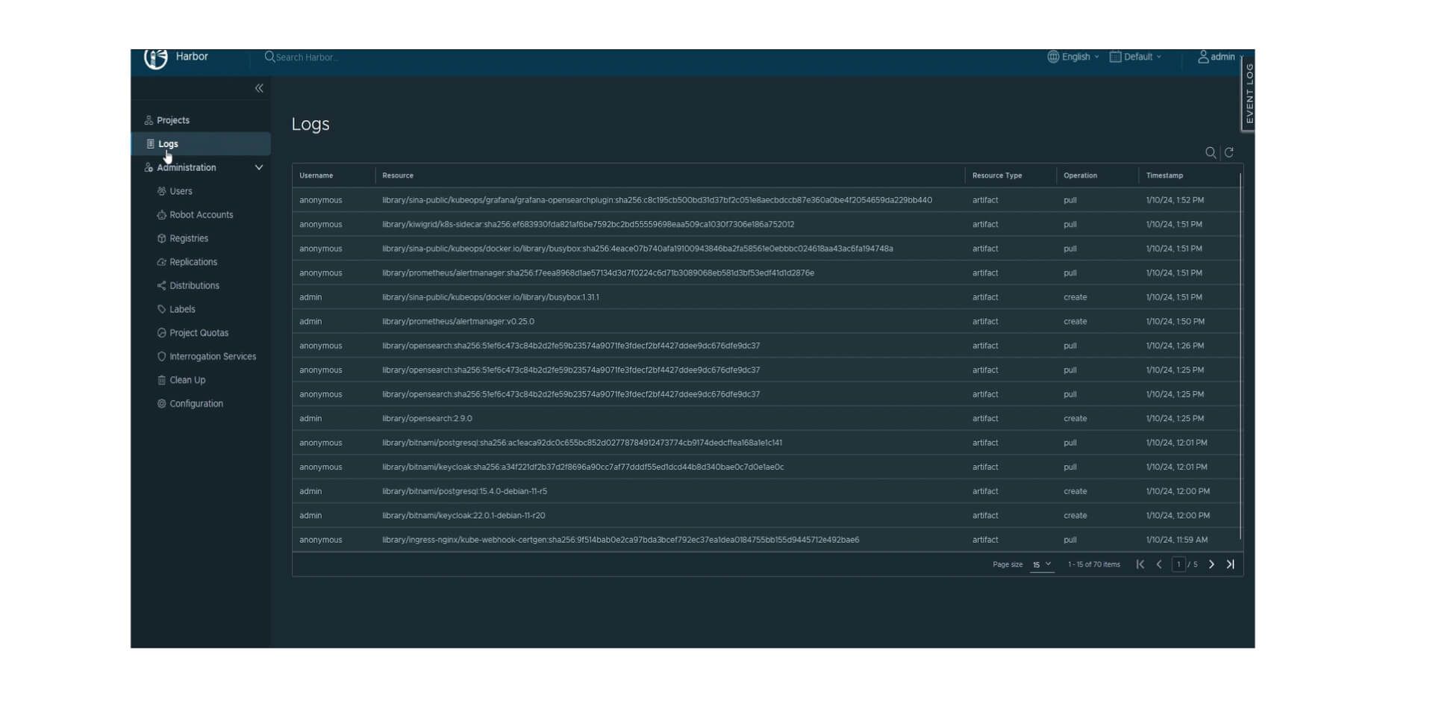Click the Harbor logo icon
This screenshot has width=1433, height=707.
click(155, 58)
